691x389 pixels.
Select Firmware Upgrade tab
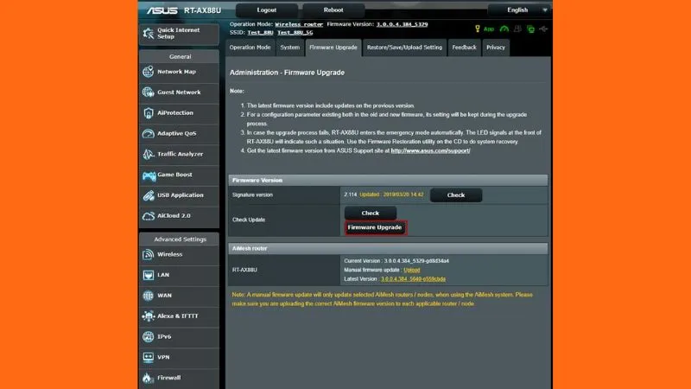(x=333, y=48)
